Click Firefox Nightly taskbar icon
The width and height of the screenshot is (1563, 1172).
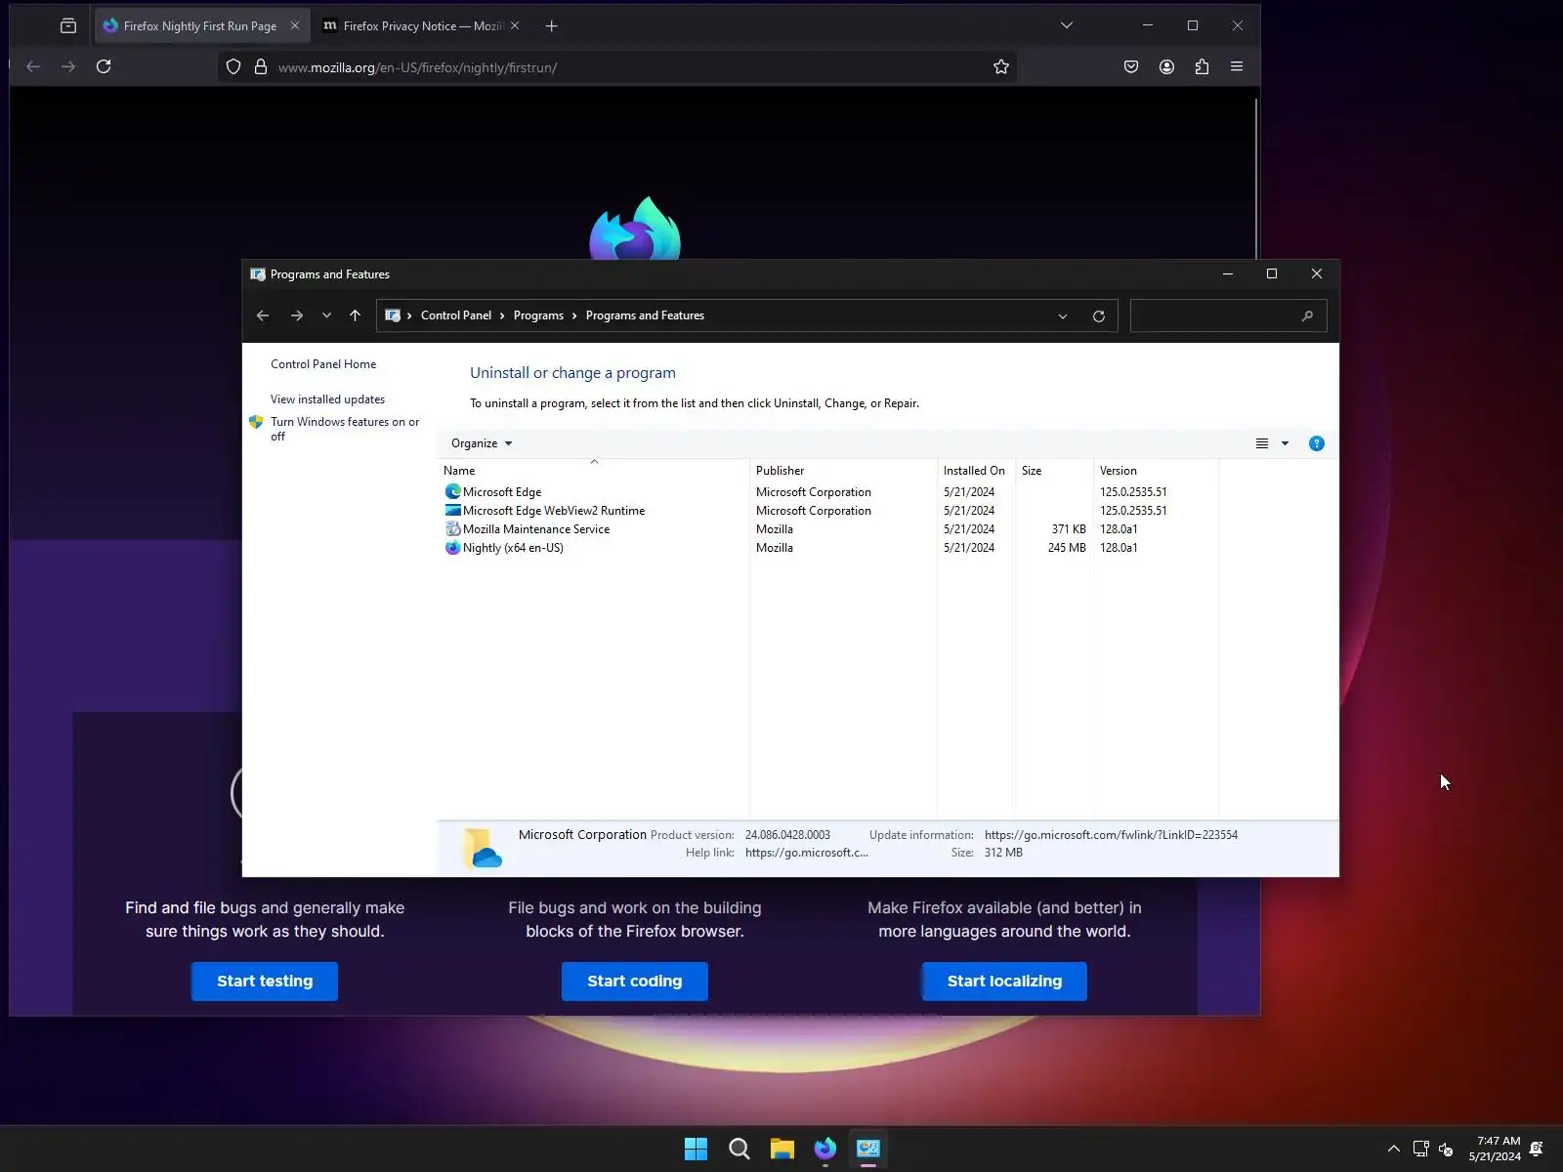point(825,1149)
